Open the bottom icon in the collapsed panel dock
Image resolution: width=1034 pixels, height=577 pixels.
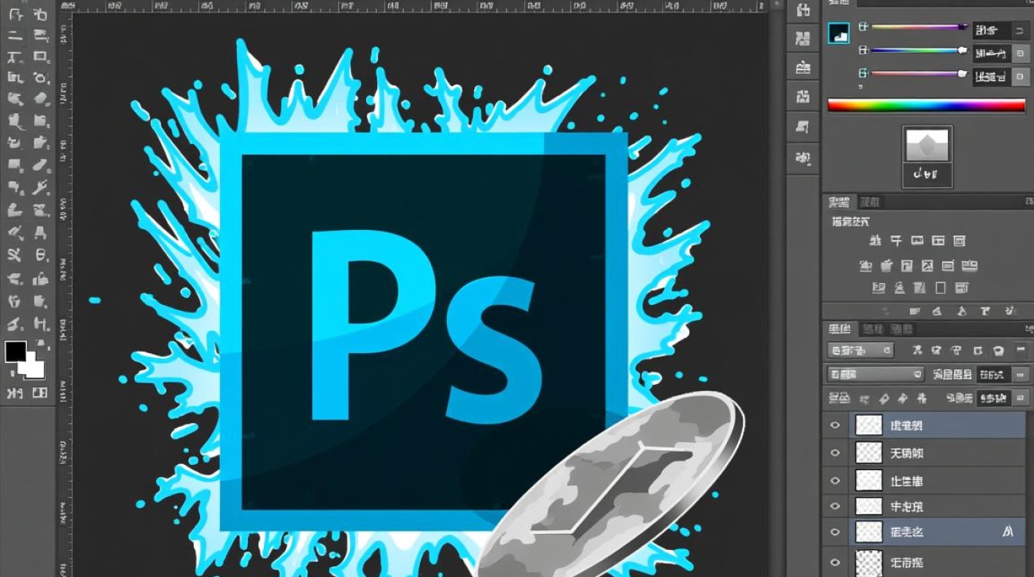[x=803, y=158]
